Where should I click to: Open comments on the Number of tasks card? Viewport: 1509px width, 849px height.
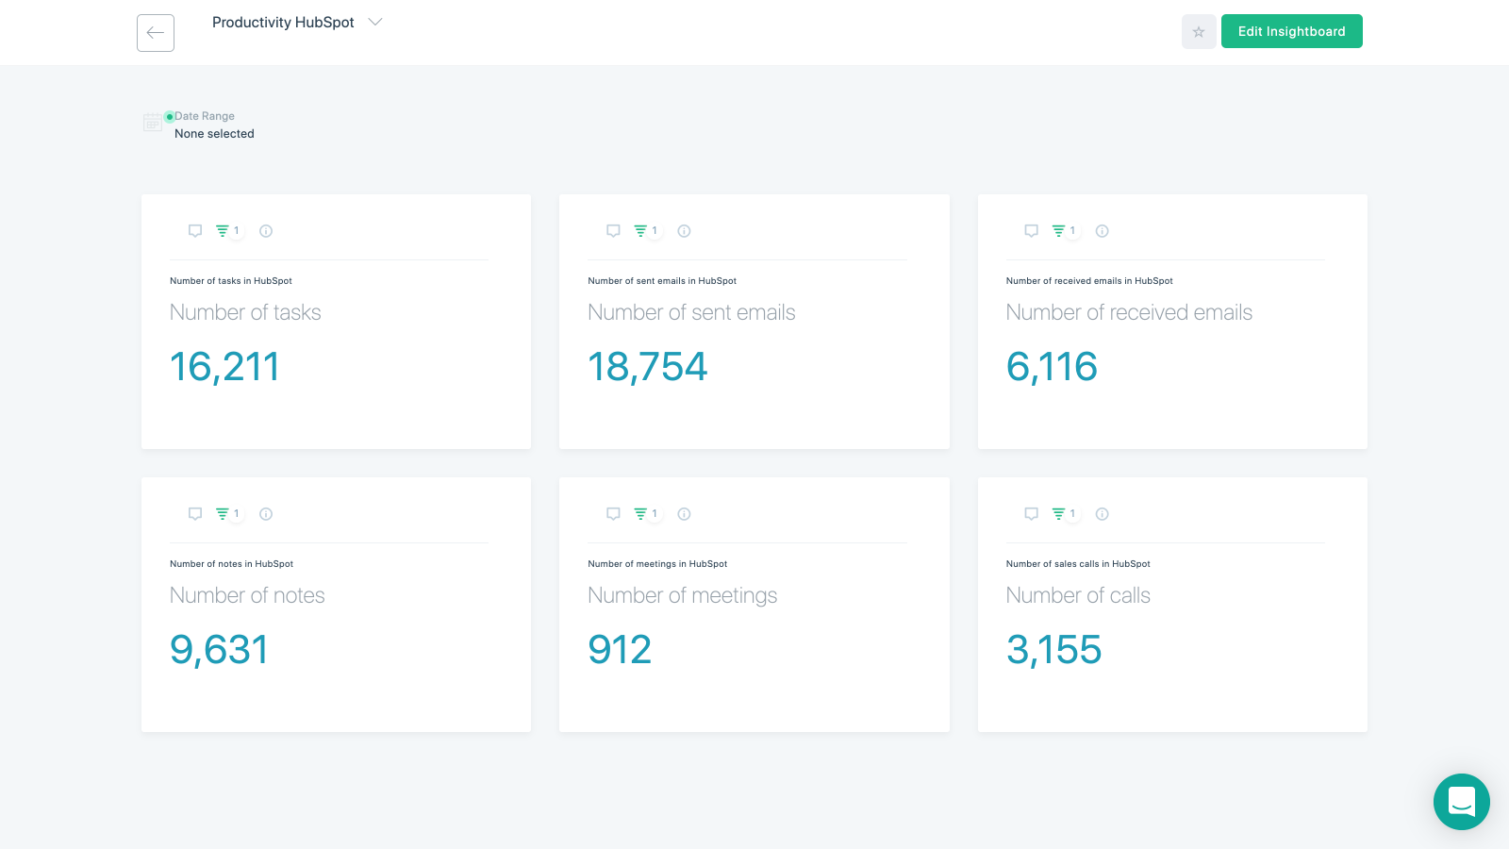pyautogui.click(x=195, y=230)
